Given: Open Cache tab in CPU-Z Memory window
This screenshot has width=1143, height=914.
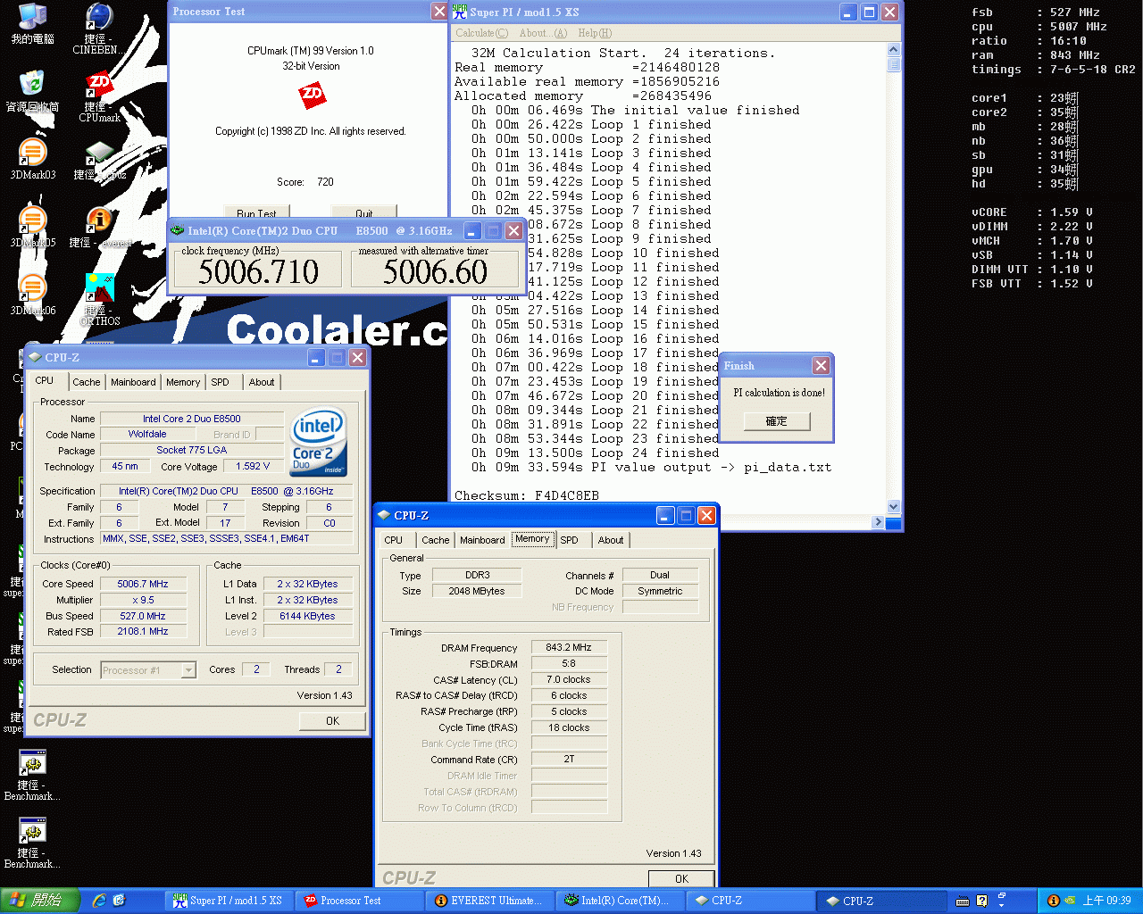Looking at the screenshot, I should click(436, 540).
